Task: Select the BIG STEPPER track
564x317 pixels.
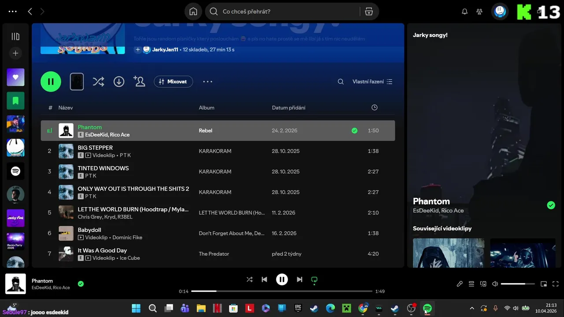Action: 218,151
